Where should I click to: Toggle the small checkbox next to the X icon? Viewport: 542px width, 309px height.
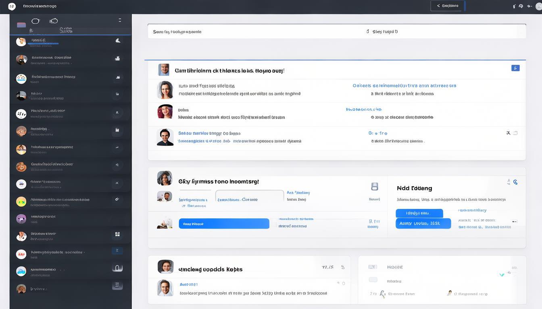[x=515, y=133]
